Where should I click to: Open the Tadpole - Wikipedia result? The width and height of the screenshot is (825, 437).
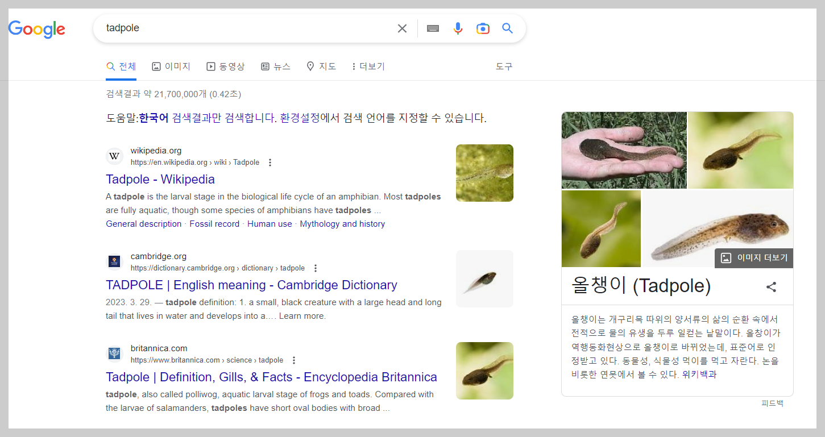(160, 180)
